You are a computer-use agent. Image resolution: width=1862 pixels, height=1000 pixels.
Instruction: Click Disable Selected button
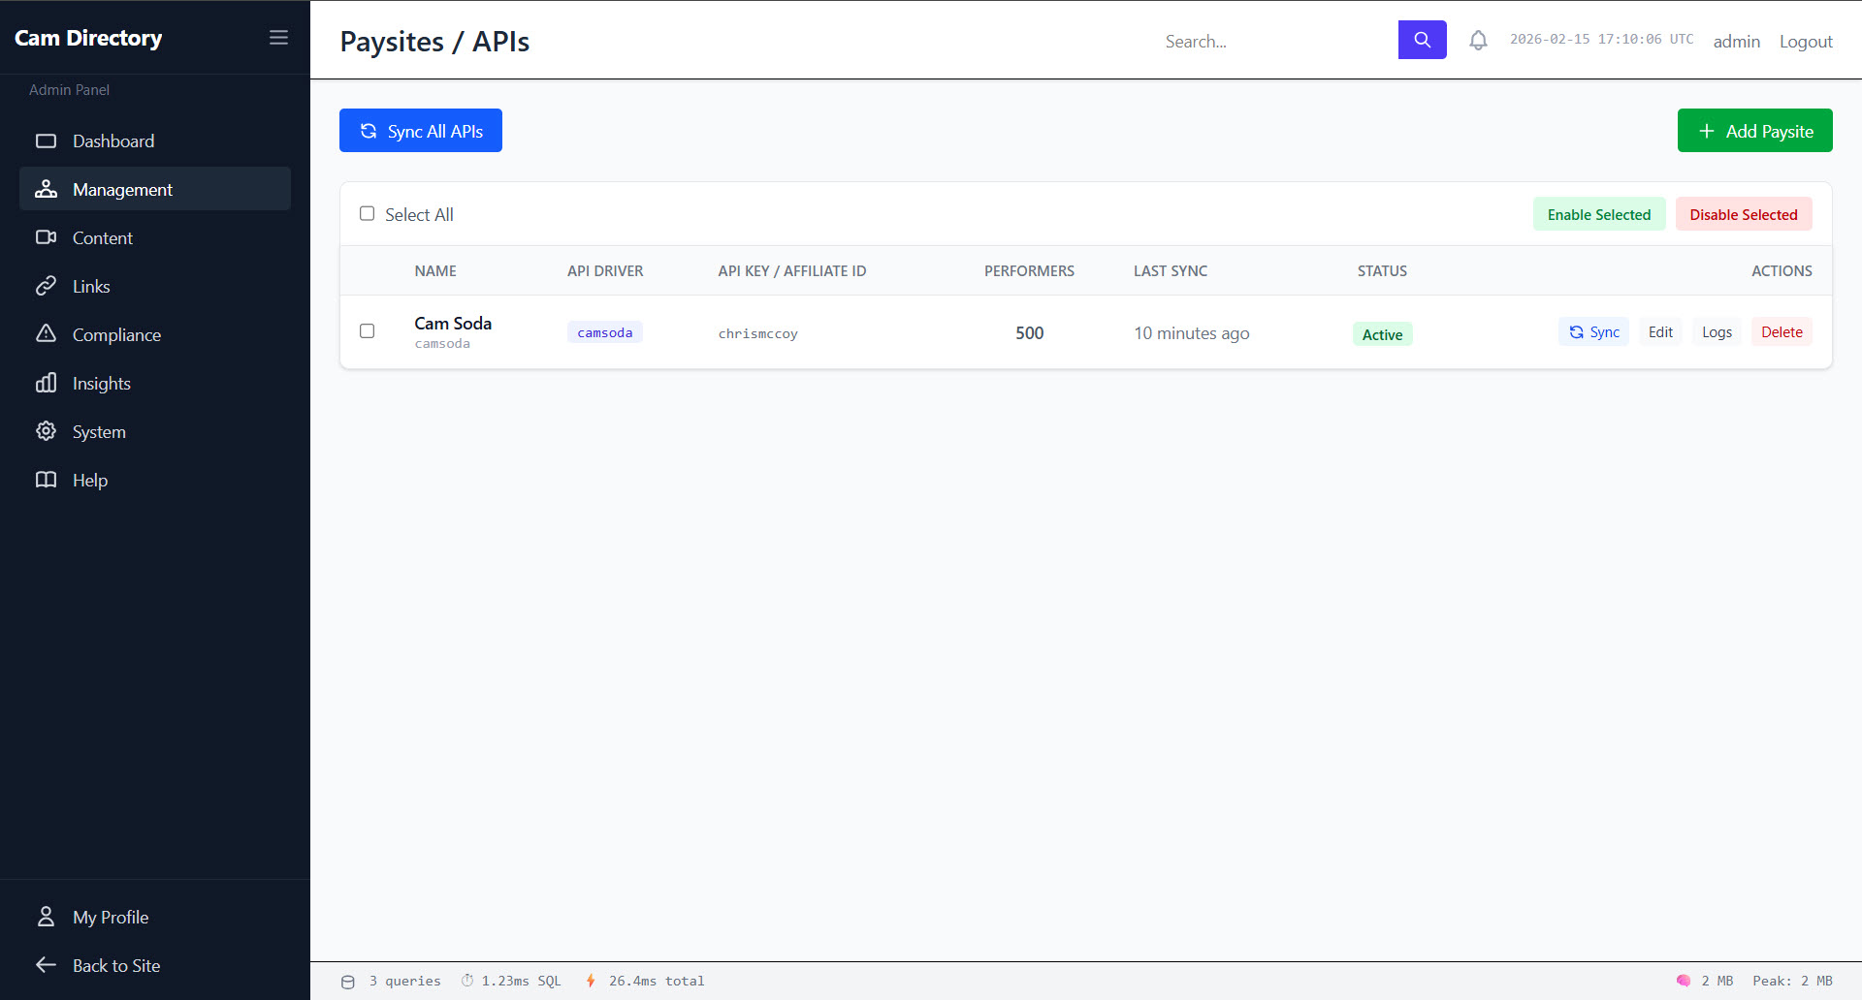point(1743,214)
